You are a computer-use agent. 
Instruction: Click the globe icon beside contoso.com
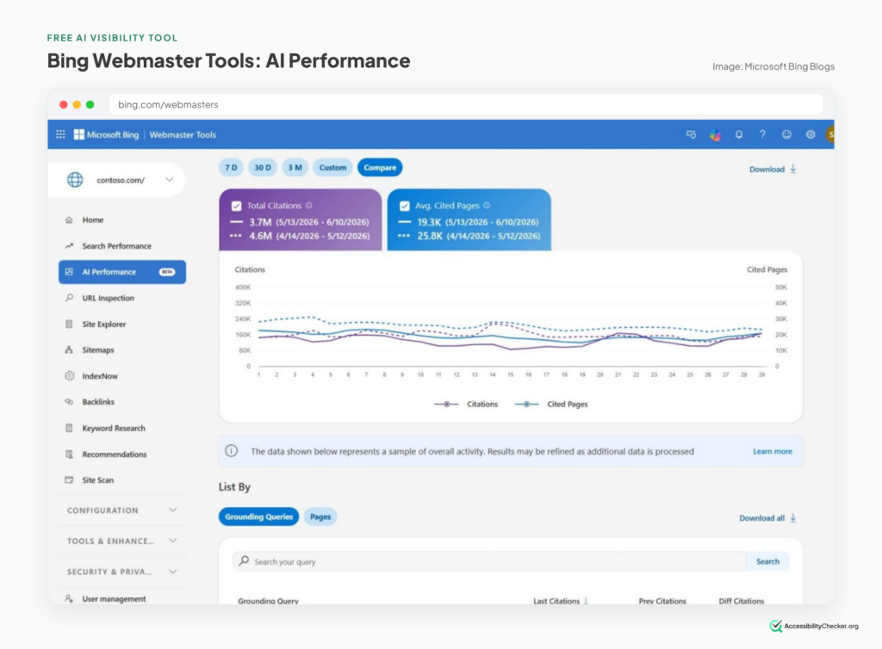75,180
